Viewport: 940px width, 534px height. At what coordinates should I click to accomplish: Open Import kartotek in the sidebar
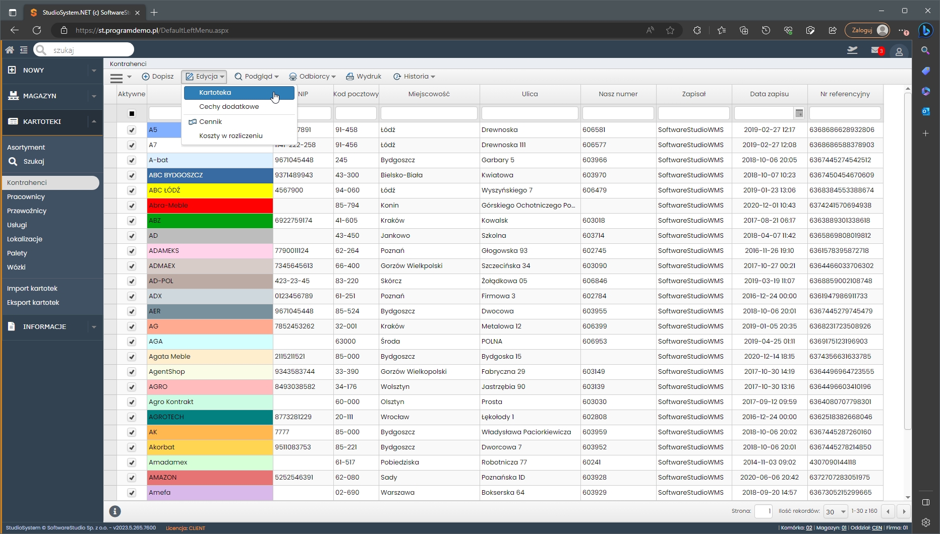click(x=32, y=289)
